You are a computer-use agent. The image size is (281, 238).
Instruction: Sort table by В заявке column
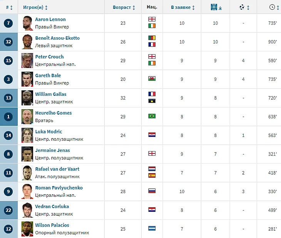[x=182, y=7]
